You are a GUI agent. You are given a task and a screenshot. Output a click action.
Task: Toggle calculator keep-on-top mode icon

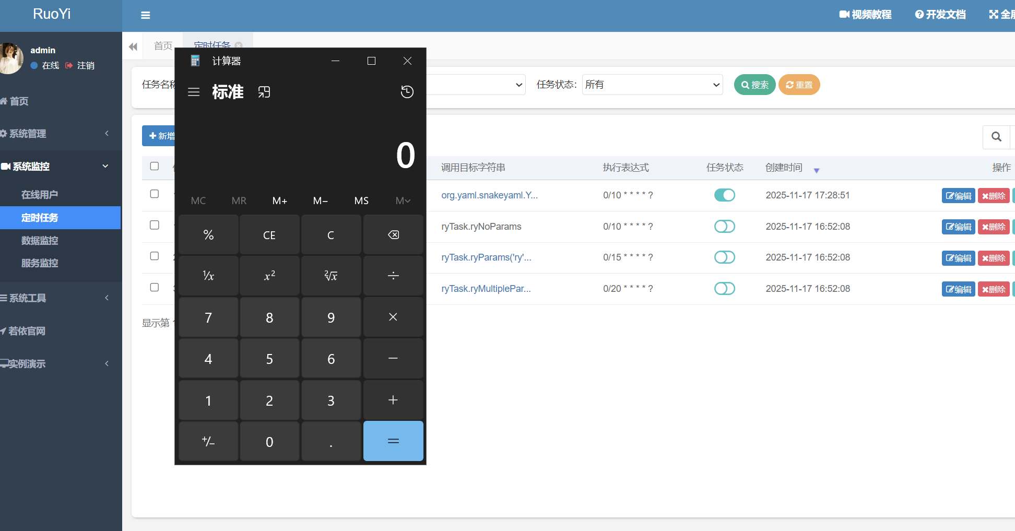(x=264, y=92)
